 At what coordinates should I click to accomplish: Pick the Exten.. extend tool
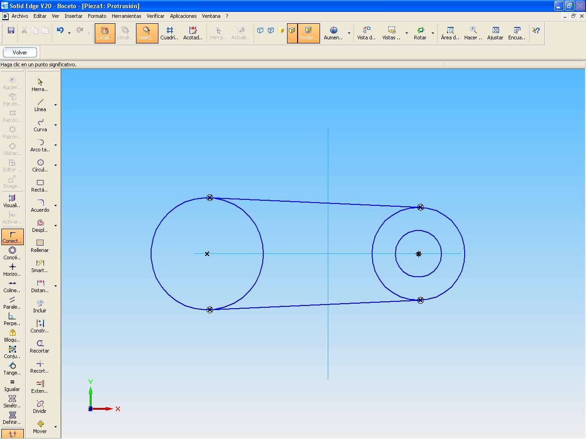point(40,387)
